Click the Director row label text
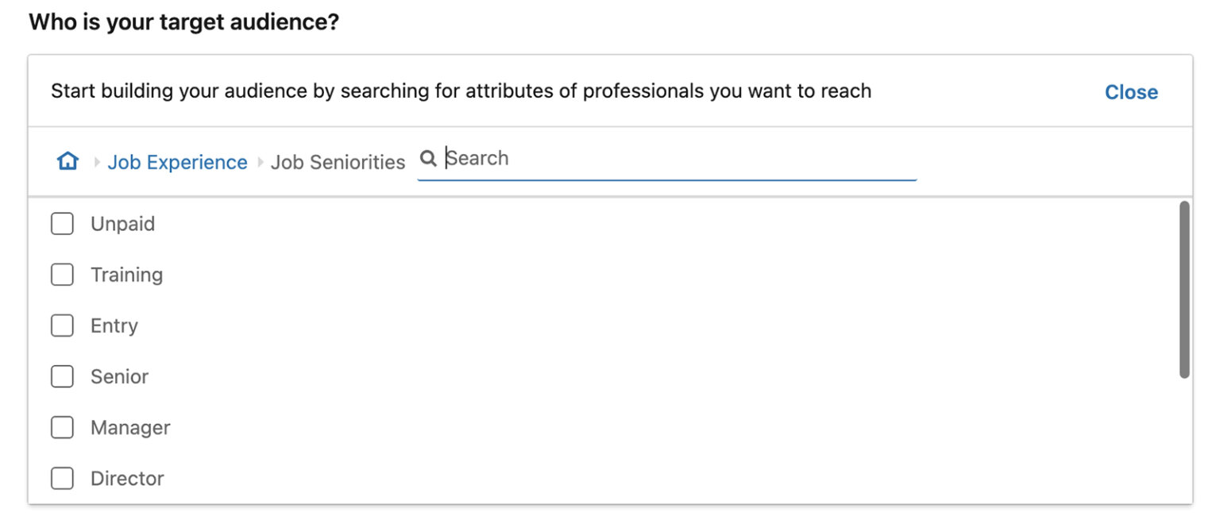 (127, 478)
